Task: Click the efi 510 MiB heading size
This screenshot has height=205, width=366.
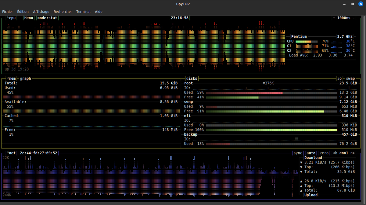Action: (349, 116)
